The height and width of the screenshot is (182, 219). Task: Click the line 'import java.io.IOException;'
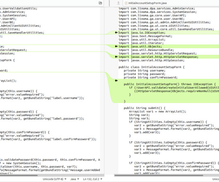142,33
